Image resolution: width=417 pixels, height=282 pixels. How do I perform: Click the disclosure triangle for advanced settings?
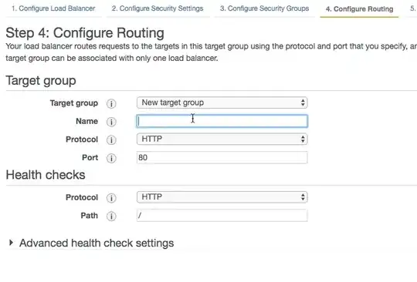[x=11, y=243]
